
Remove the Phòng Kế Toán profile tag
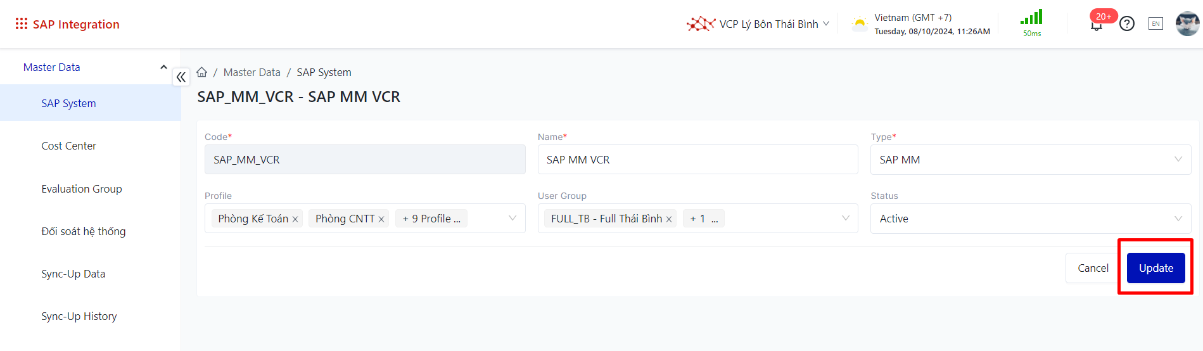295,219
